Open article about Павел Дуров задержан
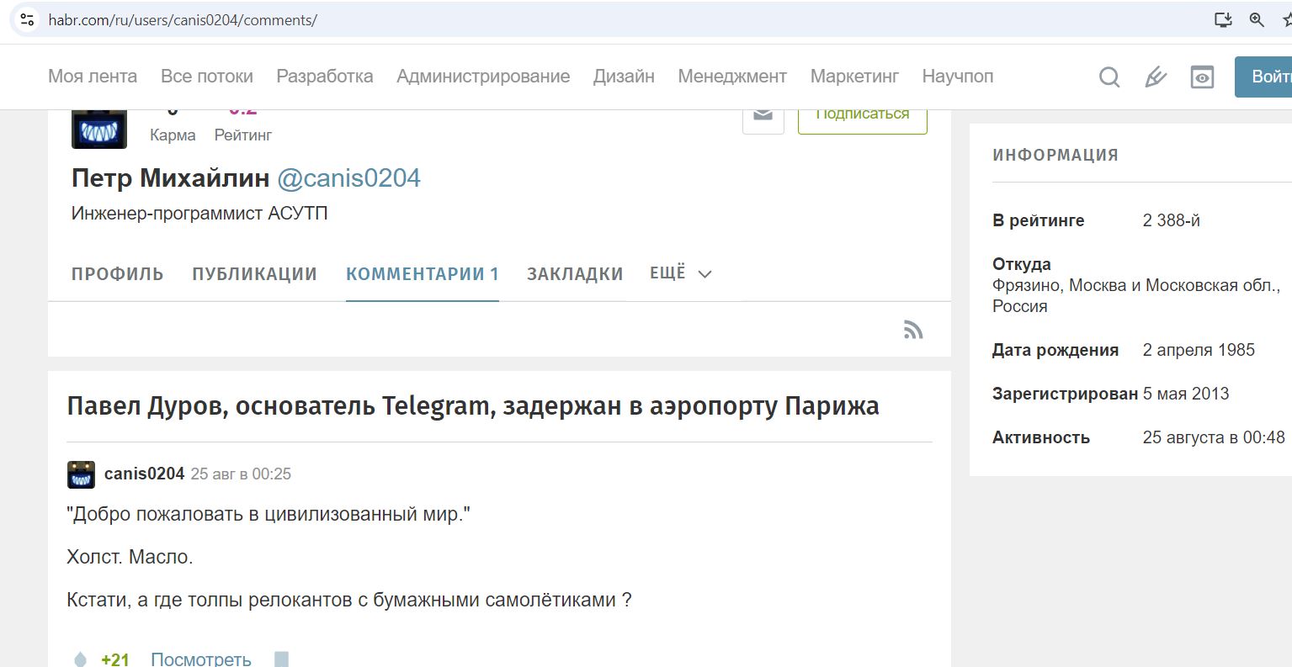 473,406
